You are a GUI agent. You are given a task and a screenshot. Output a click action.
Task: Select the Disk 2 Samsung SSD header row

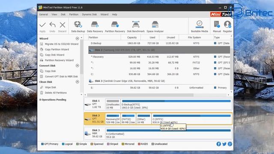[x=159, y=50]
